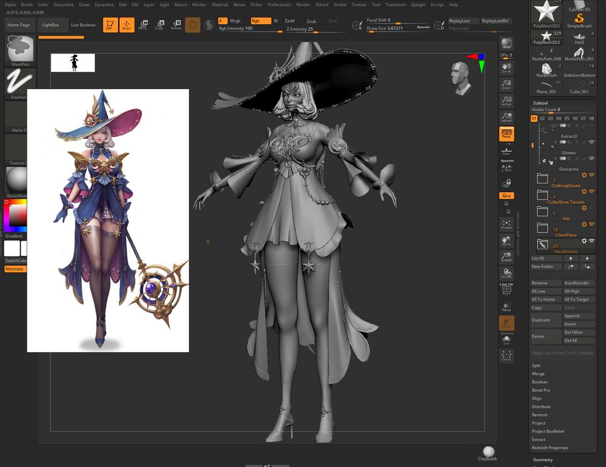The height and width of the screenshot is (467, 606).
Task: Open ClothingDetails folder gear options
Action: pos(584,175)
